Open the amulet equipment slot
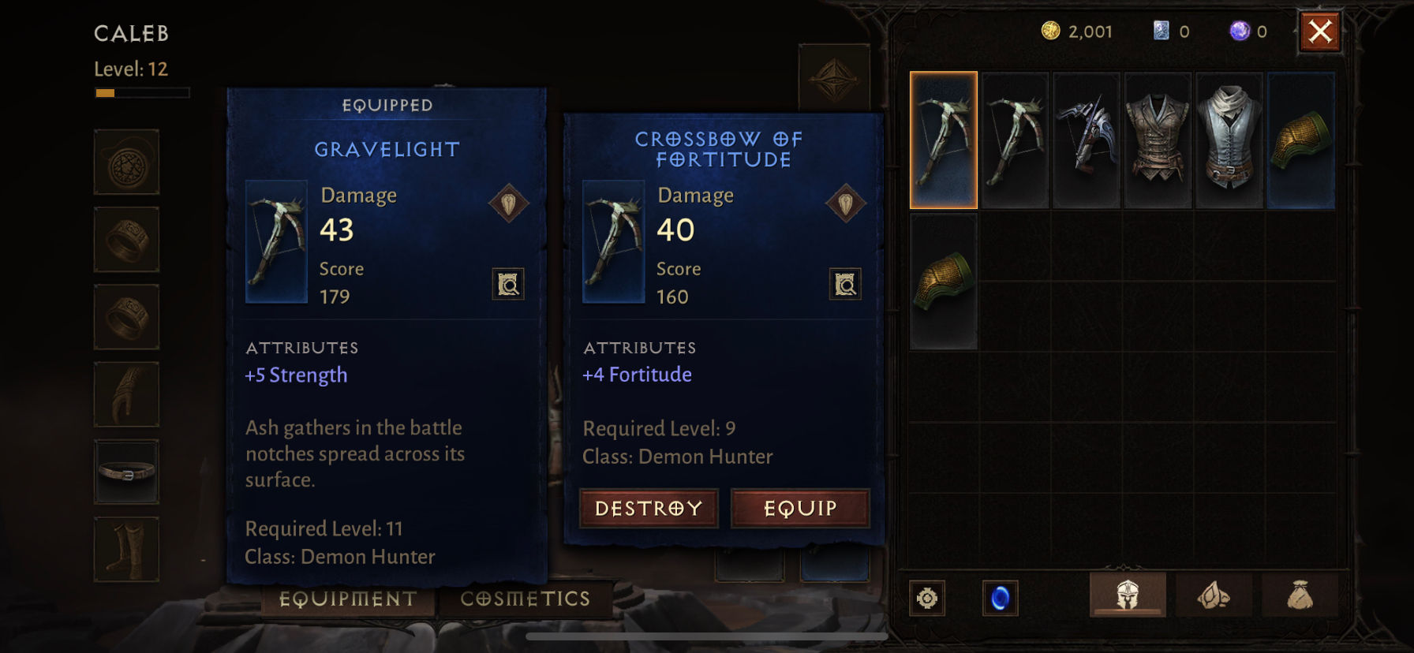The image size is (1414, 653). [127, 162]
